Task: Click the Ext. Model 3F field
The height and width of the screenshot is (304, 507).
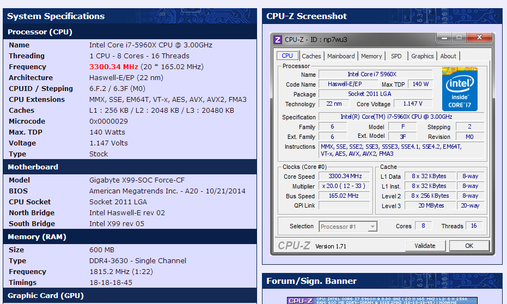Action: click(402, 137)
